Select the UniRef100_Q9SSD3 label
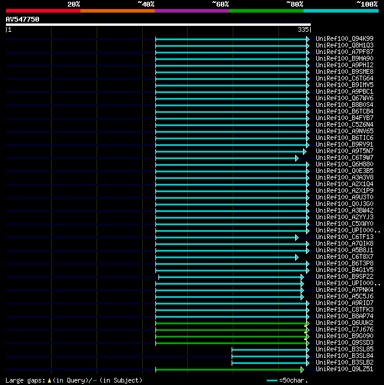 click(x=344, y=343)
